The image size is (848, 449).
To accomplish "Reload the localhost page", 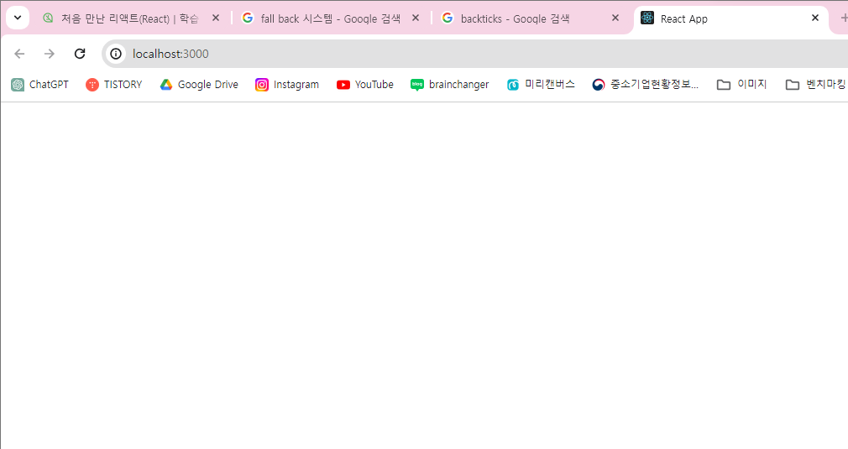I will (x=80, y=54).
